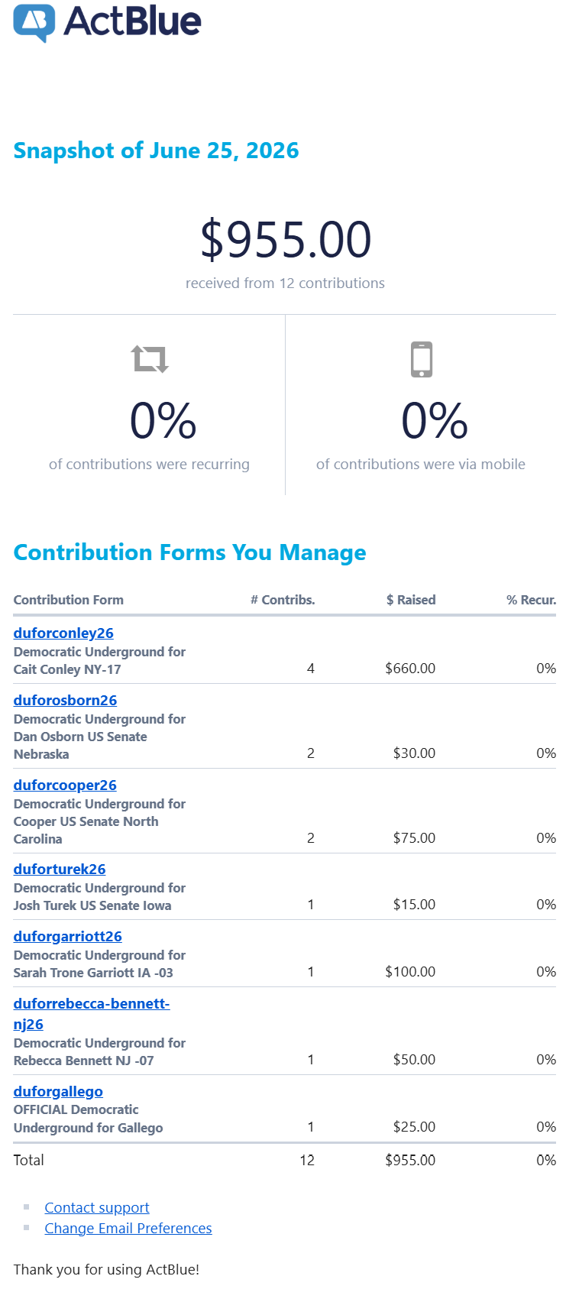Click the Contact support link
Image resolution: width=566 pixels, height=1289 pixels.
coord(97,1207)
